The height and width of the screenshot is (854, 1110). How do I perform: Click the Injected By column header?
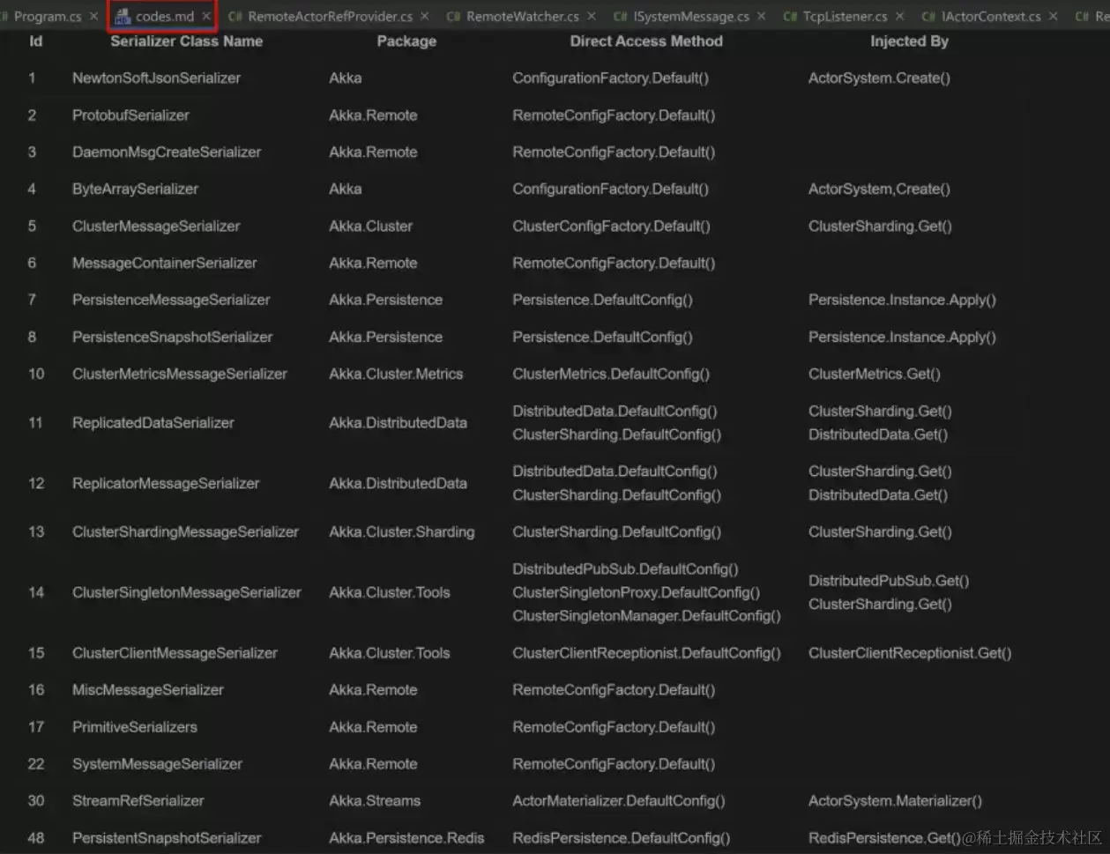coord(909,41)
